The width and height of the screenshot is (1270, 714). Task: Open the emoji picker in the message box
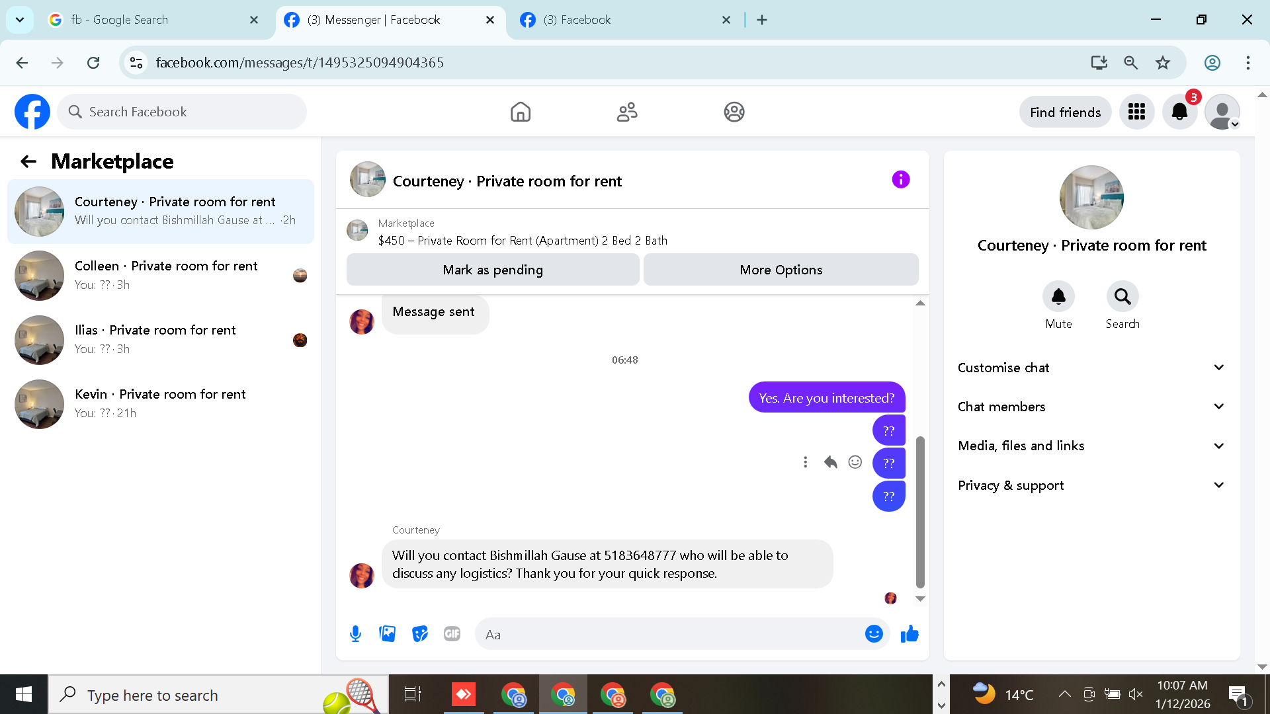(x=874, y=634)
